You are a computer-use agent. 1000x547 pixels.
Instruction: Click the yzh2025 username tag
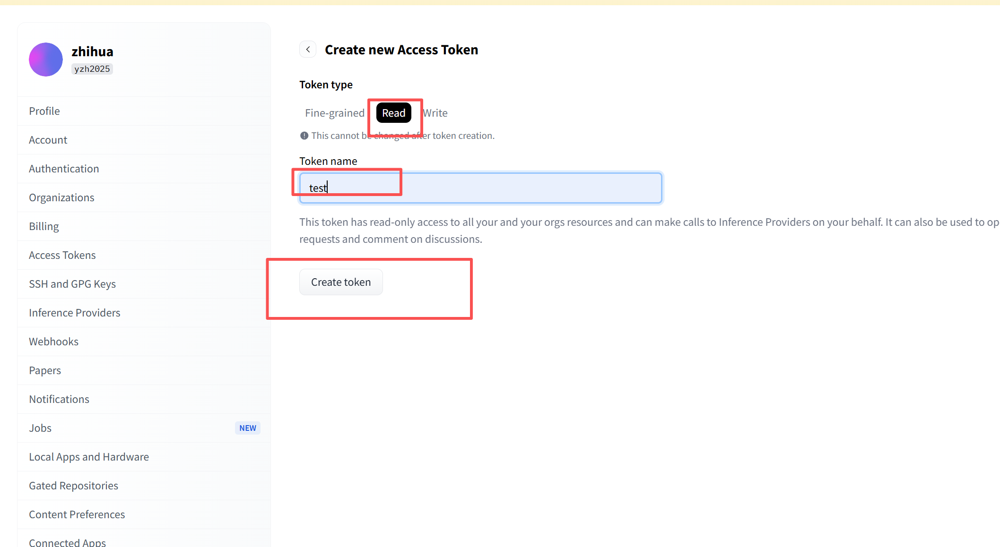[92, 69]
